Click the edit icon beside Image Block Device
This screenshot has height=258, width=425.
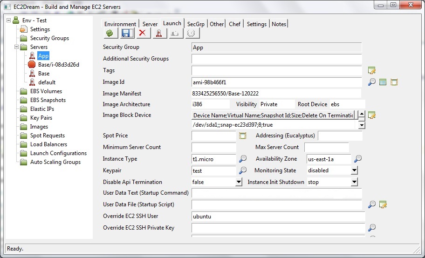pyautogui.click(x=371, y=115)
